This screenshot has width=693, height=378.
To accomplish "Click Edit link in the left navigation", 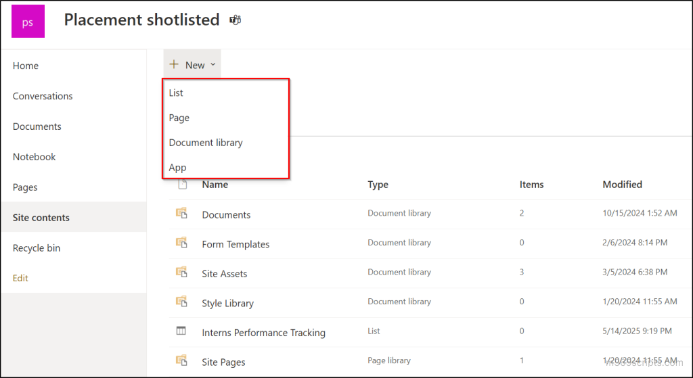I will 20,278.
